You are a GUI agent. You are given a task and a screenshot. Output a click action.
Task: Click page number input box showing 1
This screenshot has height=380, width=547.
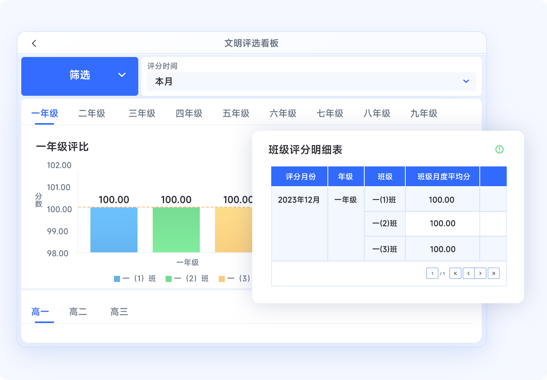coord(432,273)
